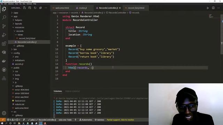223x125 pixels.
Task: Open the Julia three-dots sidebar icon
Action: click(4, 78)
